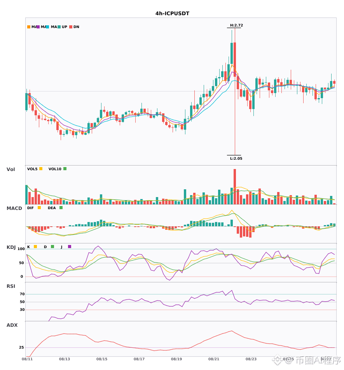344x370 pixels.
Task: Click the 70 level on RSI axis
Action: pyautogui.click(x=22, y=294)
